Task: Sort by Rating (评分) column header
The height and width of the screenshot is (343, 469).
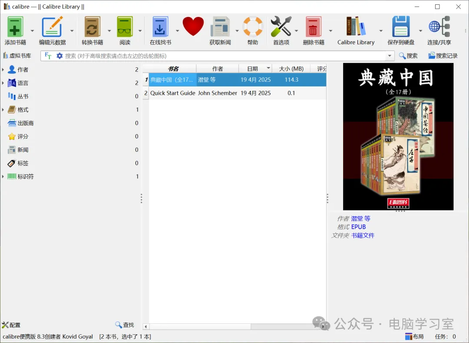Action: click(x=319, y=69)
